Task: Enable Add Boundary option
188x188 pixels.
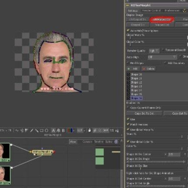Action: (165, 63)
